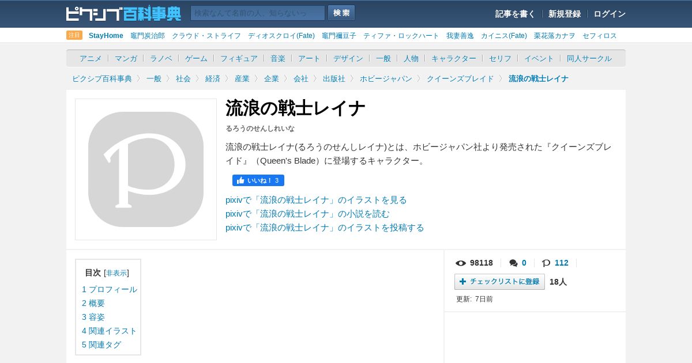Click the 出版社 breadcrumb link
The height and width of the screenshot is (363, 692).
tap(334, 78)
